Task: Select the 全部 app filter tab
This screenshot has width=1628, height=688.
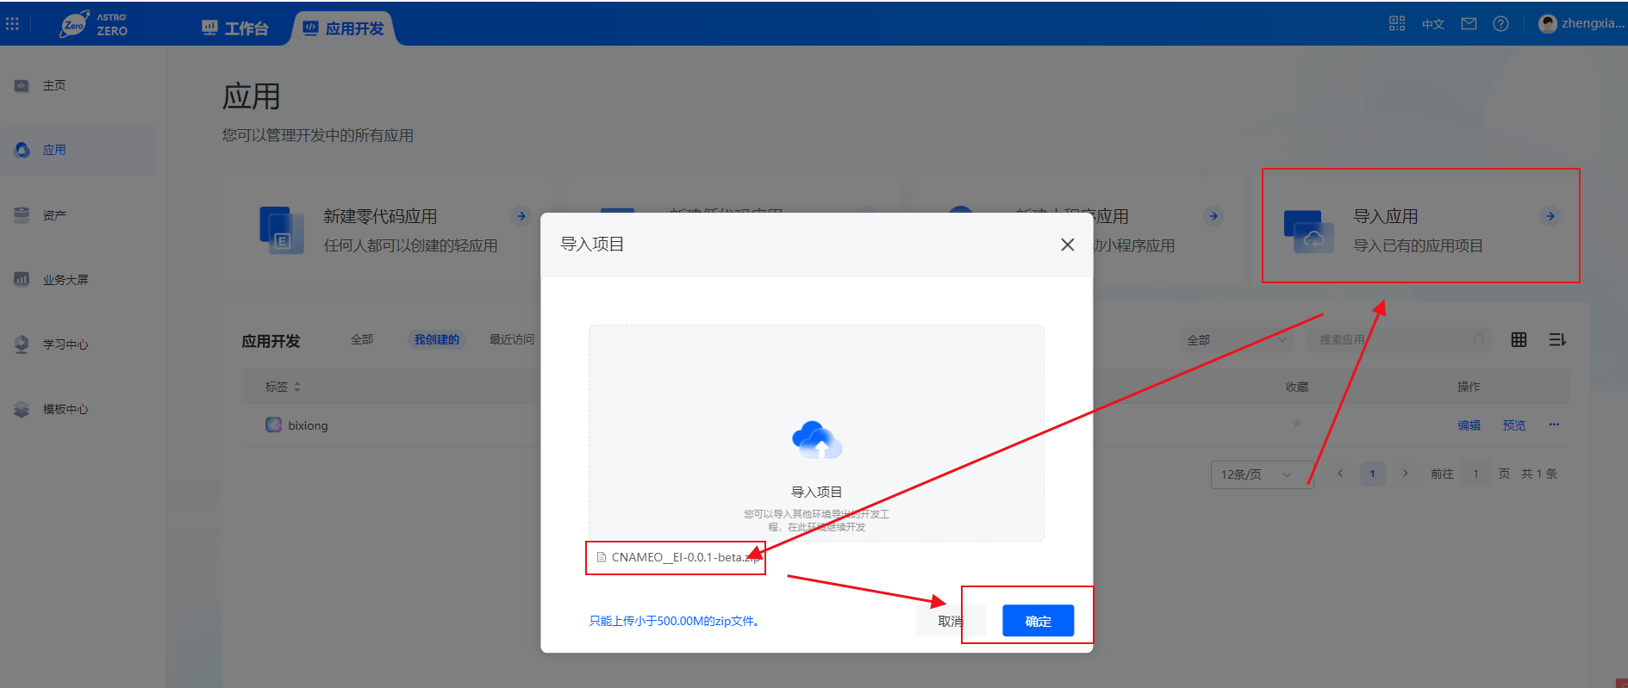Action: [362, 340]
